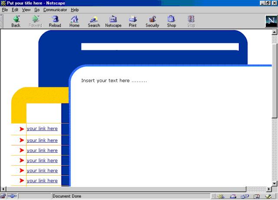Click the first 'your link here' link

click(42, 129)
